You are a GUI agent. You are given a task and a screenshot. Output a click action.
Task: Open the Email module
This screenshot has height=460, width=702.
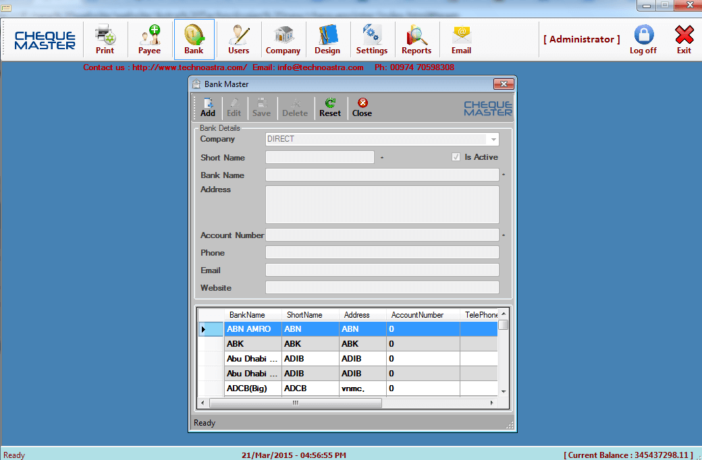[x=461, y=40]
